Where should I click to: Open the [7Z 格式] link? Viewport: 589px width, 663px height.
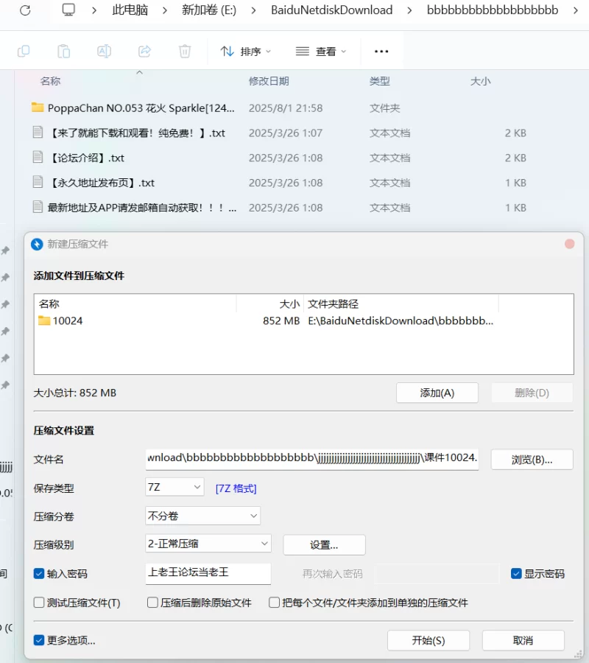236,488
